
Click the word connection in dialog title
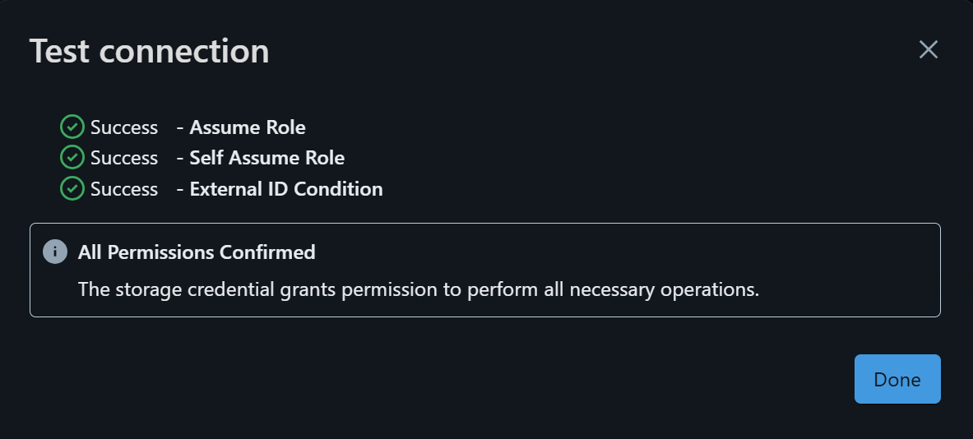point(184,51)
